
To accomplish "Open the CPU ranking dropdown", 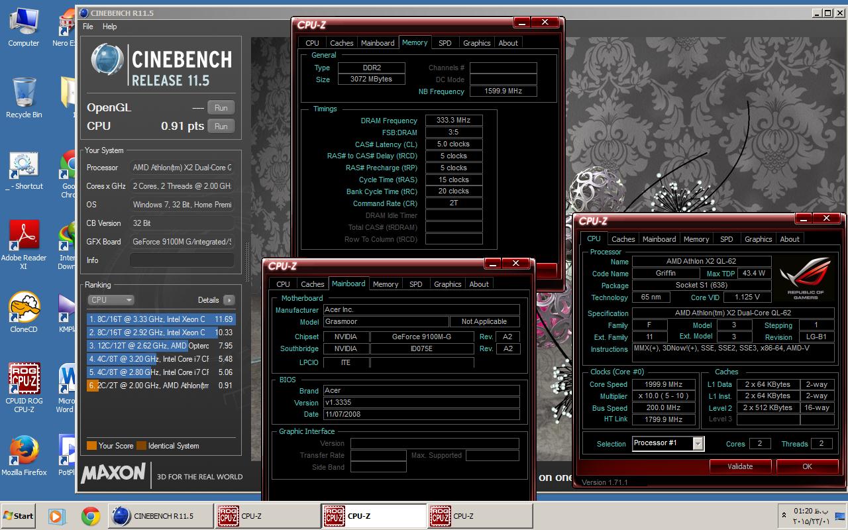I will [111, 300].
